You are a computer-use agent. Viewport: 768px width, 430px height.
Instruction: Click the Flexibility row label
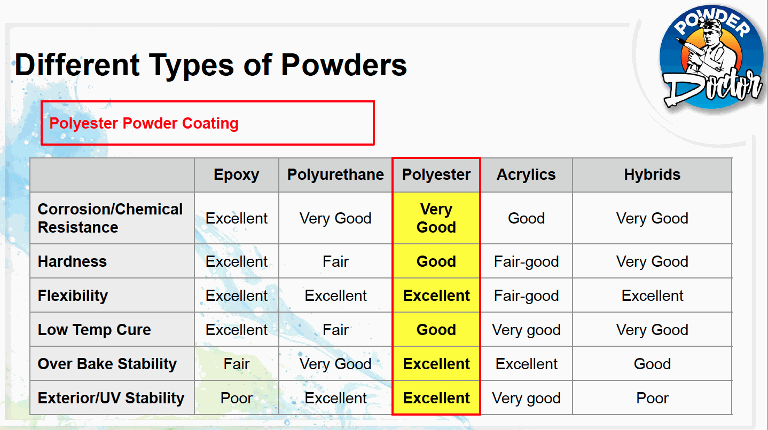pos(73,296)
